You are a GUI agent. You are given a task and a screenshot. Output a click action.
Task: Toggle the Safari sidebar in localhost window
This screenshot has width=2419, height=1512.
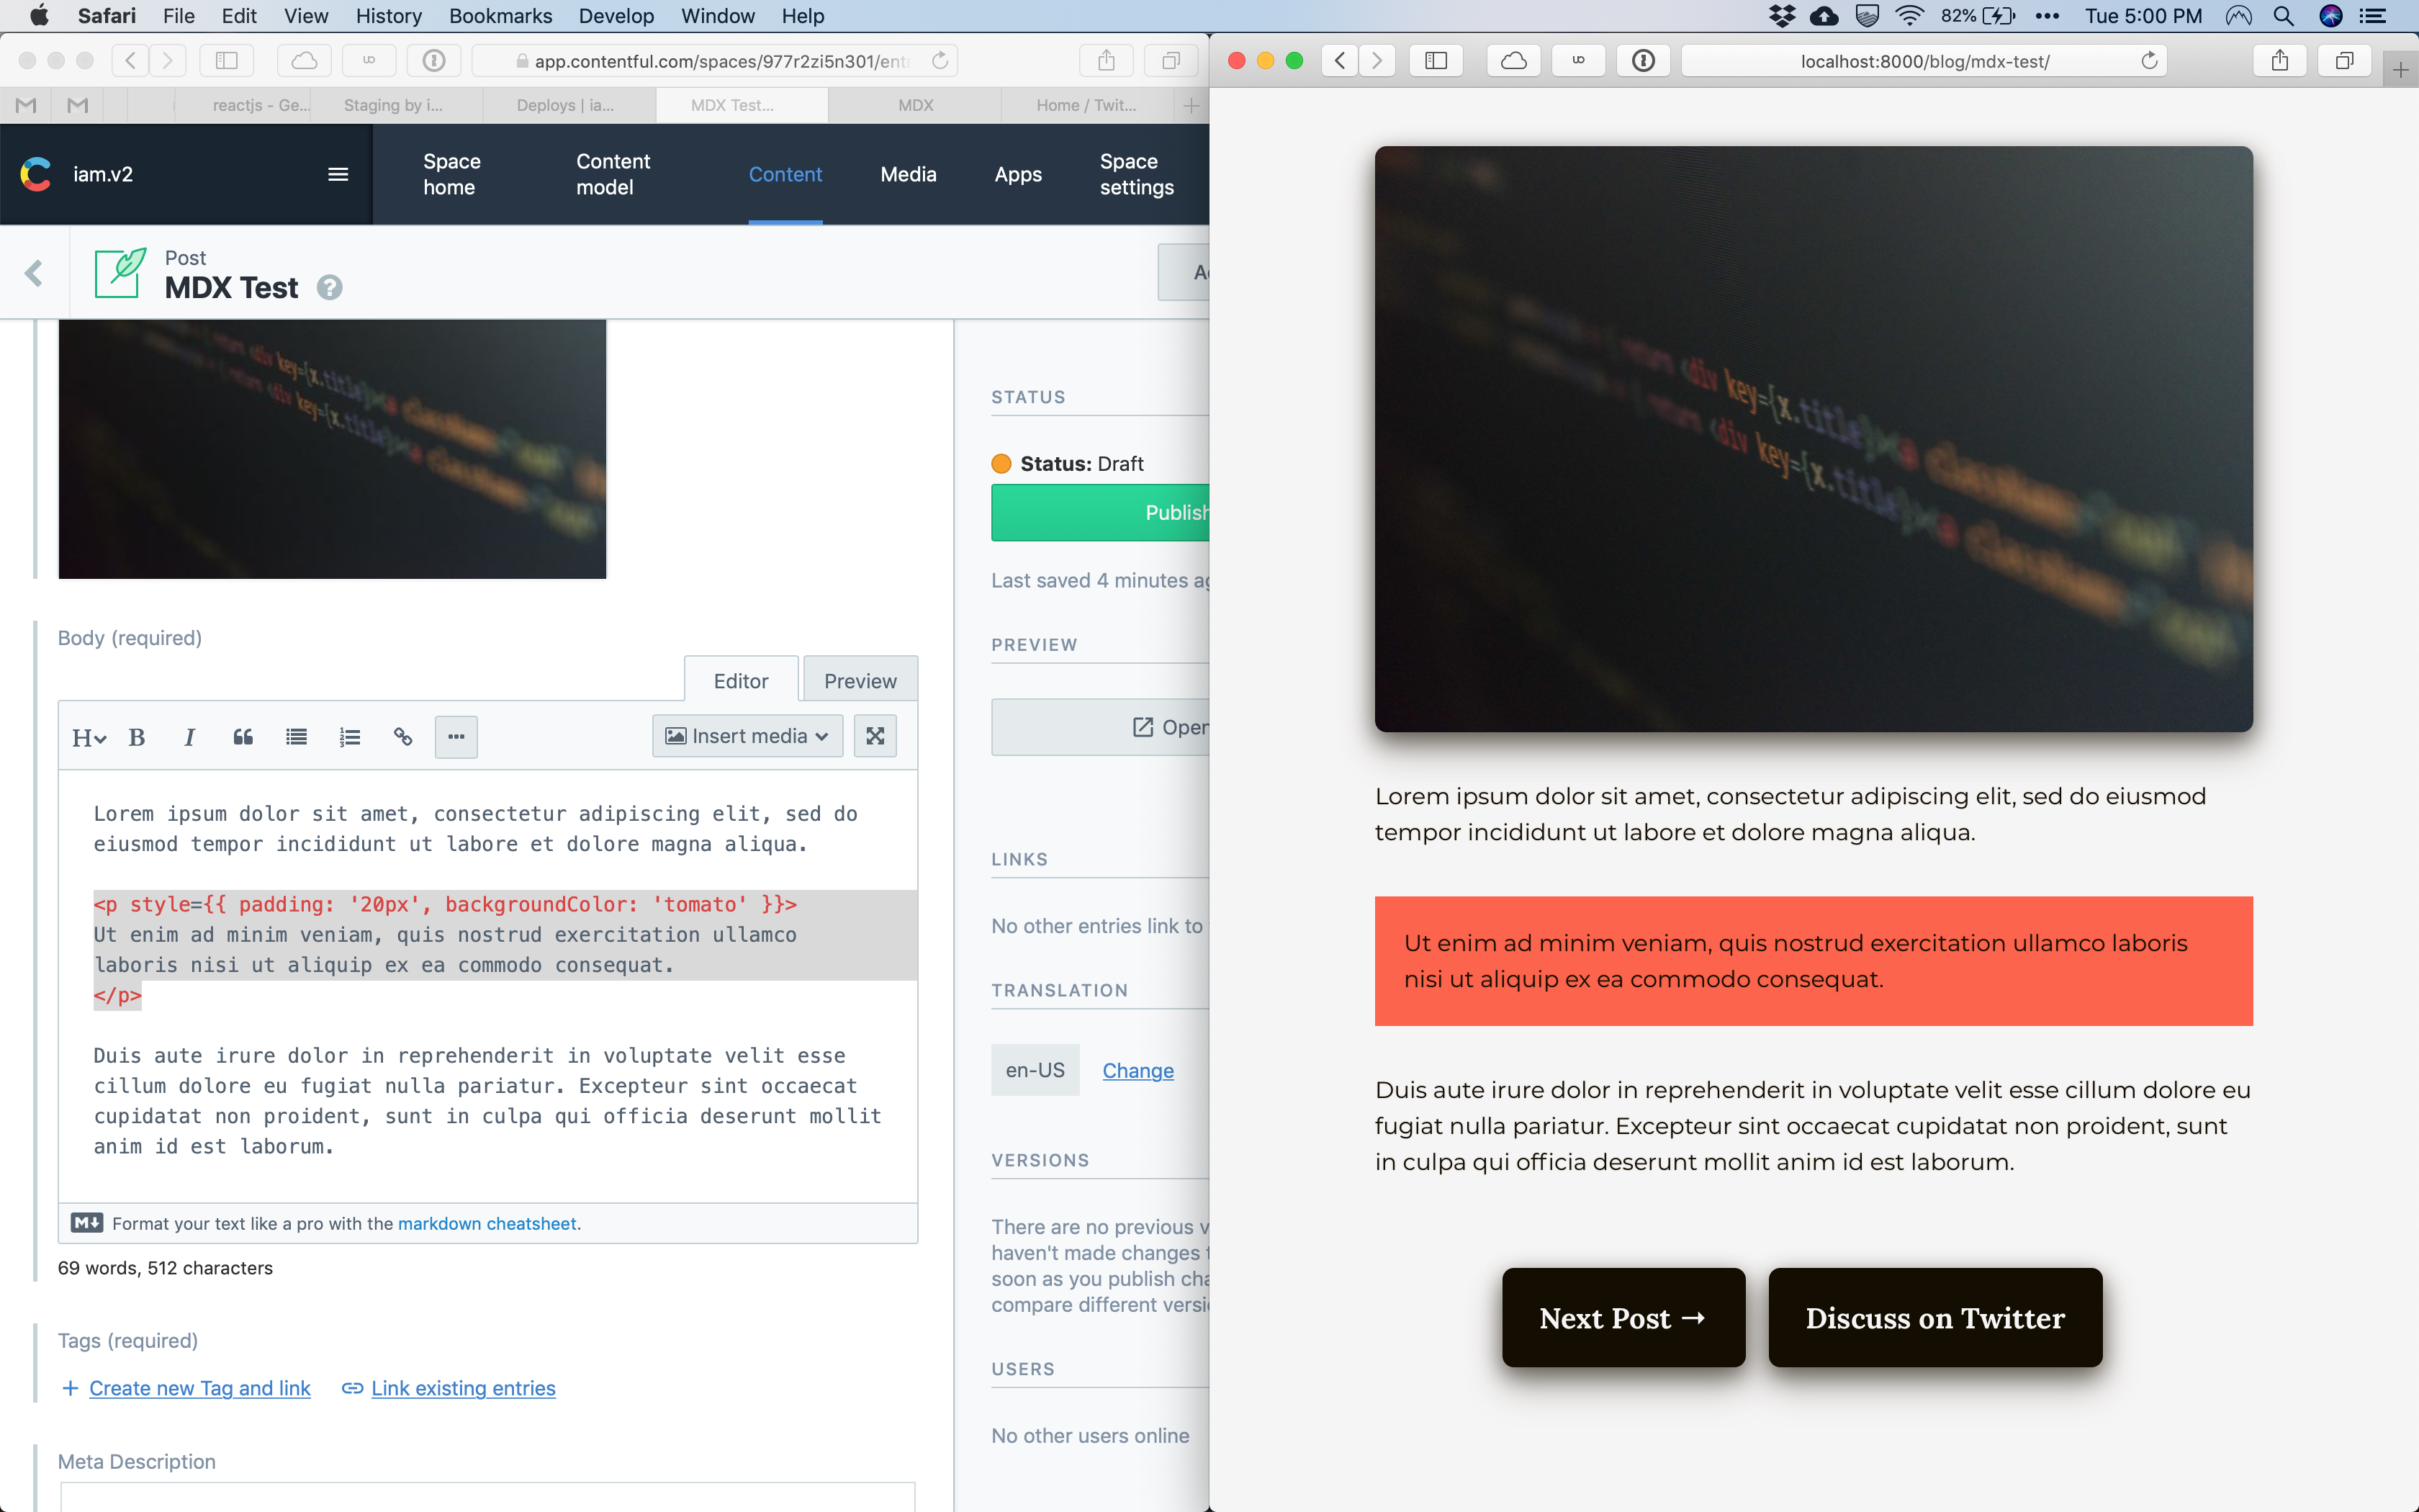[1436, 61]
